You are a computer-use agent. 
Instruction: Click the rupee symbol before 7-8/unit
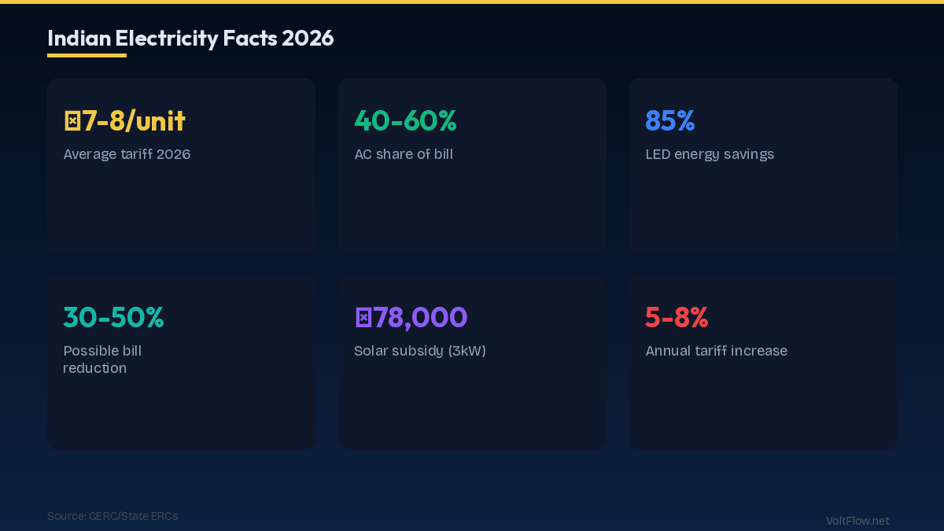(x=71, y=120)
